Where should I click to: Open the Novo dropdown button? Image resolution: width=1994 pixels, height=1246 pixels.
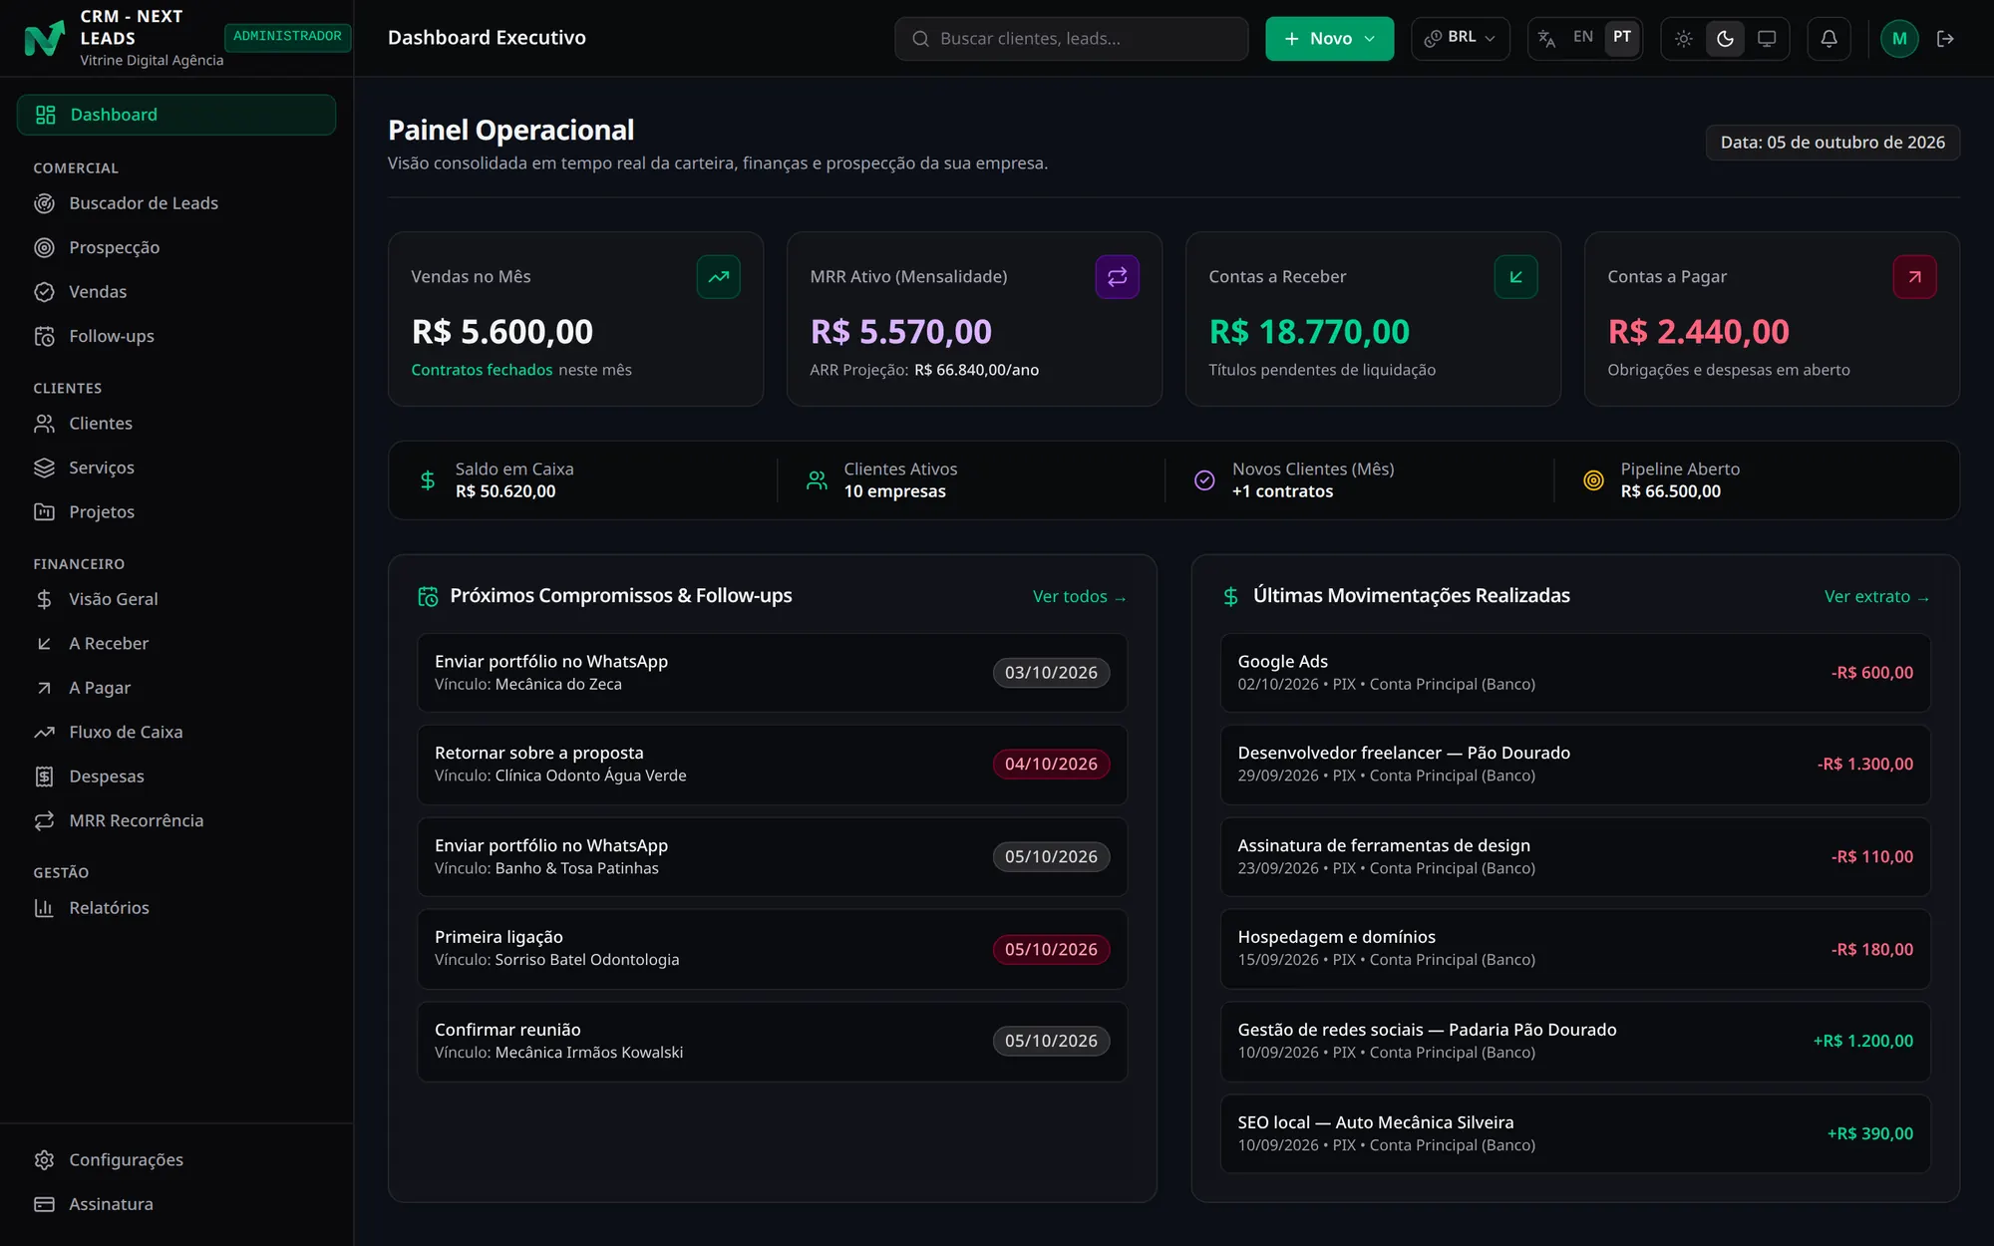pyautogui.click(x=1329, y=39)
